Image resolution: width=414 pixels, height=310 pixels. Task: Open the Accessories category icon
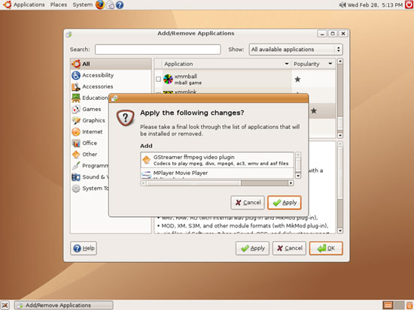pyautogui.click(x=76, y=86)
